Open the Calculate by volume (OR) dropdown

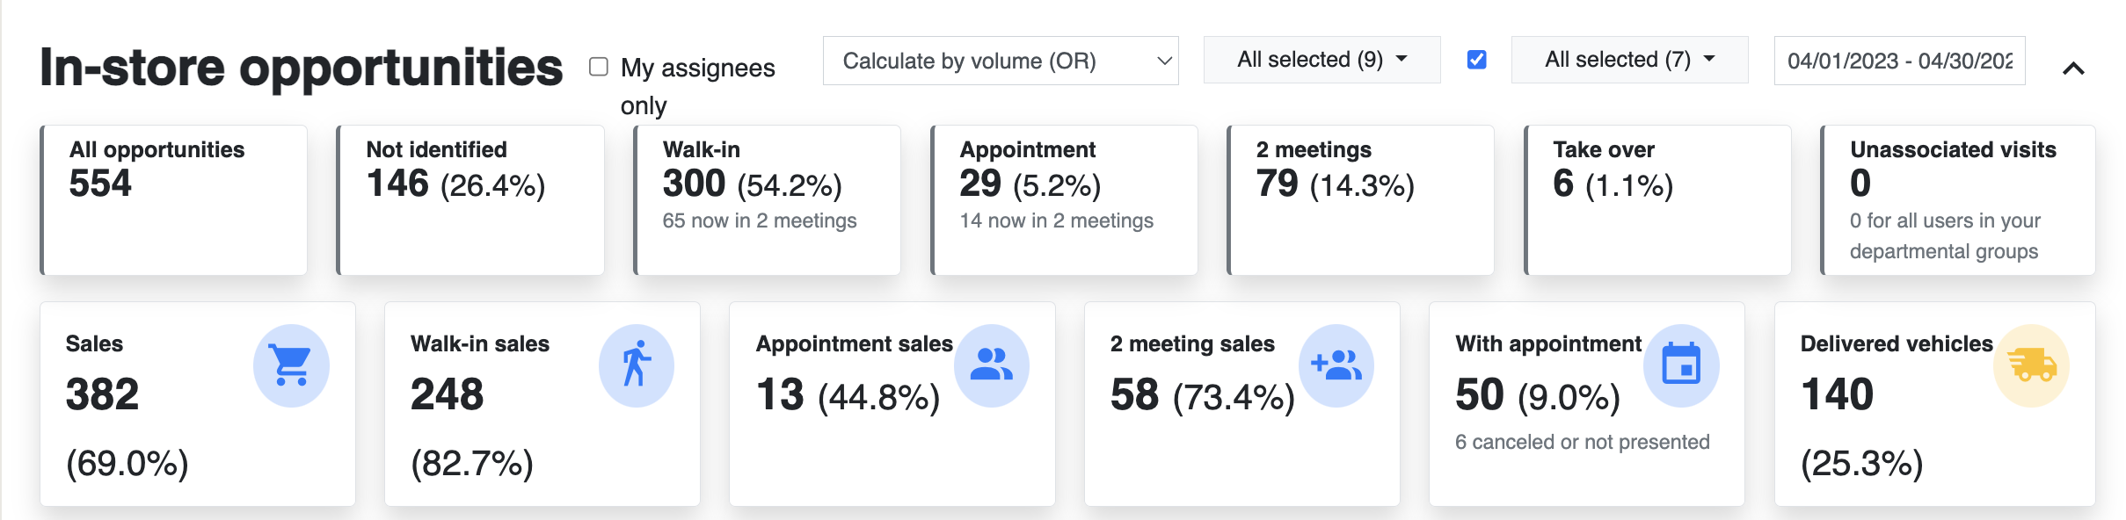coord(1001,61)
